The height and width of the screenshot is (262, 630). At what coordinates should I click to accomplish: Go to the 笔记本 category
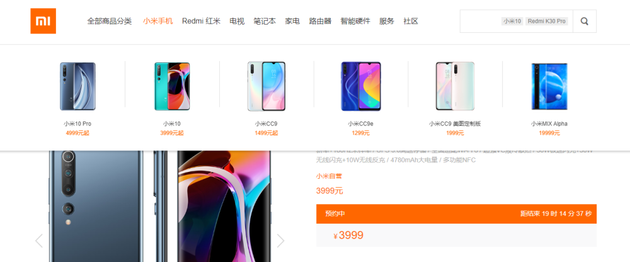click(265, 21)
